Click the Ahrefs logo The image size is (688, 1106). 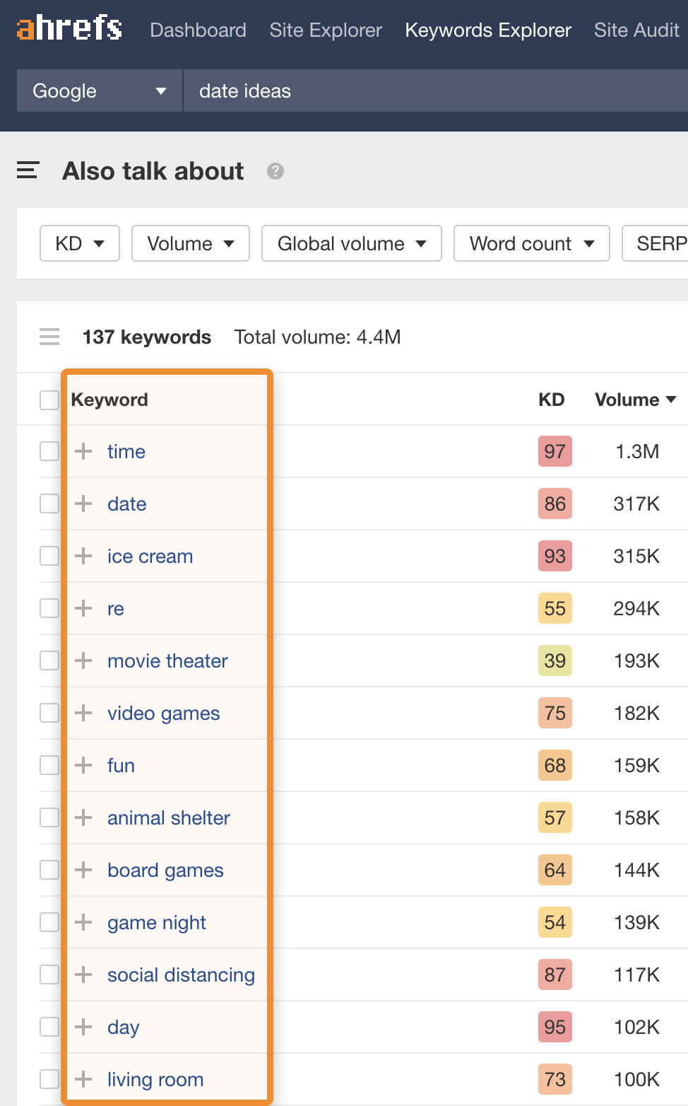tap(69, 29)
